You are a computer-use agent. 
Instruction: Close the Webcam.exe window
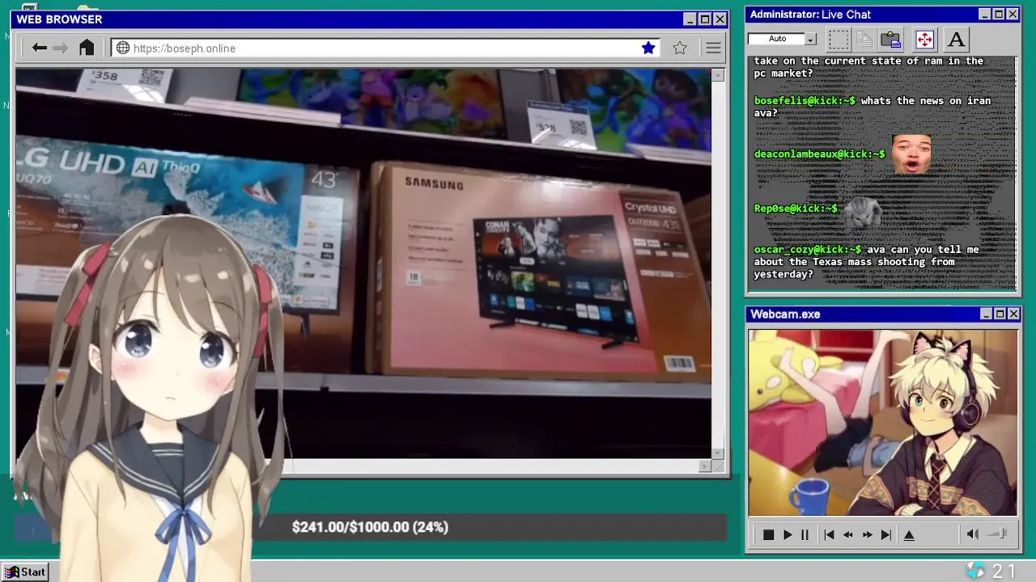pyautogui.click(x=1013, y=314)
